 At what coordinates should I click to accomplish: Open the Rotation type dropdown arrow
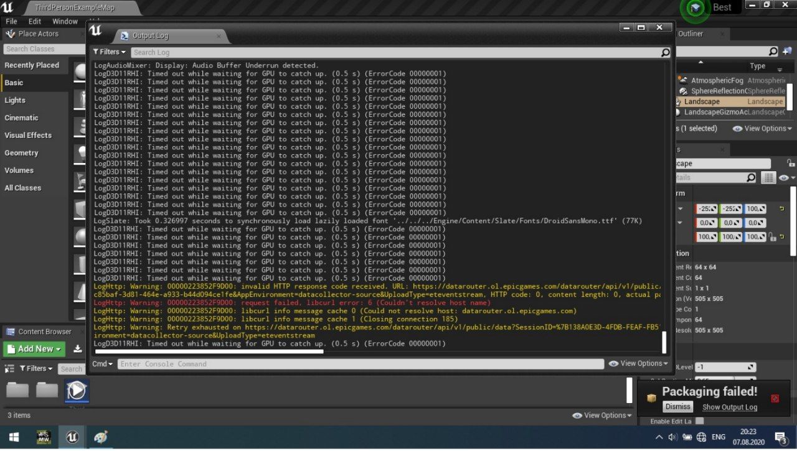[680, 223]
